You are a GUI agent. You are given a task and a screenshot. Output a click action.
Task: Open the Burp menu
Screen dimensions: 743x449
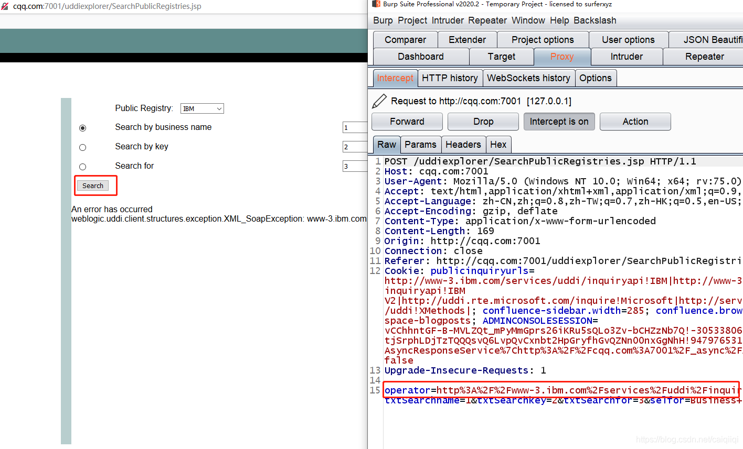(383, 20)
